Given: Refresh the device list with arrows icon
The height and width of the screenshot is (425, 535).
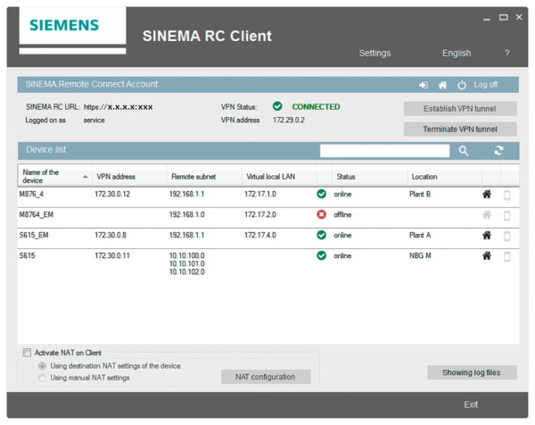Looking at the screenshot, I should [499, 150].
